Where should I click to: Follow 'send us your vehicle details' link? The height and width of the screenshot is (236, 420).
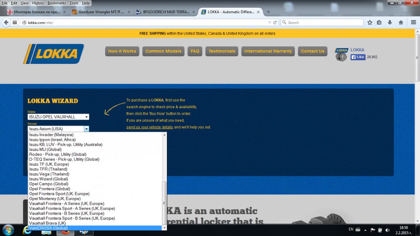point(149,127)
